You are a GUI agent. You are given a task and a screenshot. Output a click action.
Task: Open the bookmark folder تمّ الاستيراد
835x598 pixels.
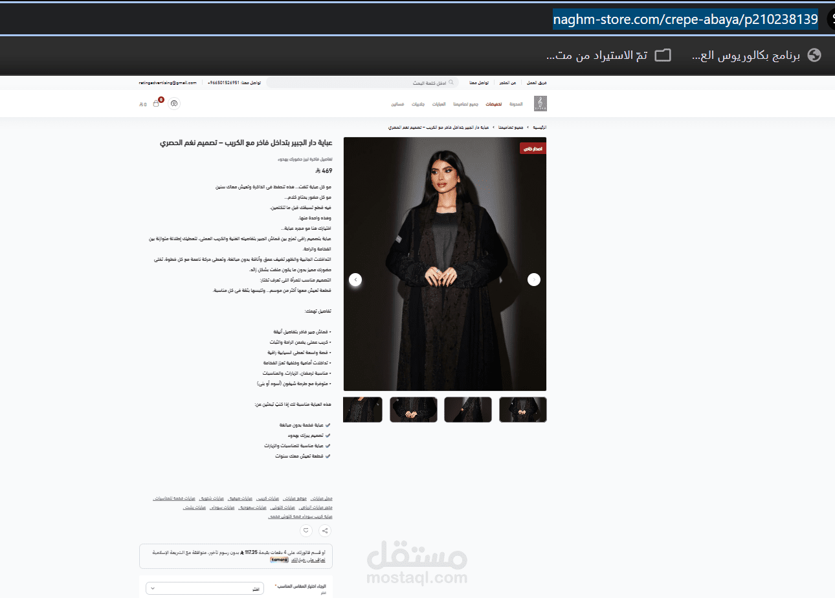pos(610,56)
